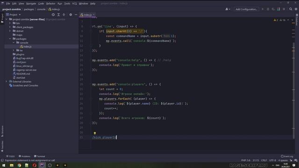
Task: Open the Edit menu
Action: pyautogui.click(x=14, y=3)
